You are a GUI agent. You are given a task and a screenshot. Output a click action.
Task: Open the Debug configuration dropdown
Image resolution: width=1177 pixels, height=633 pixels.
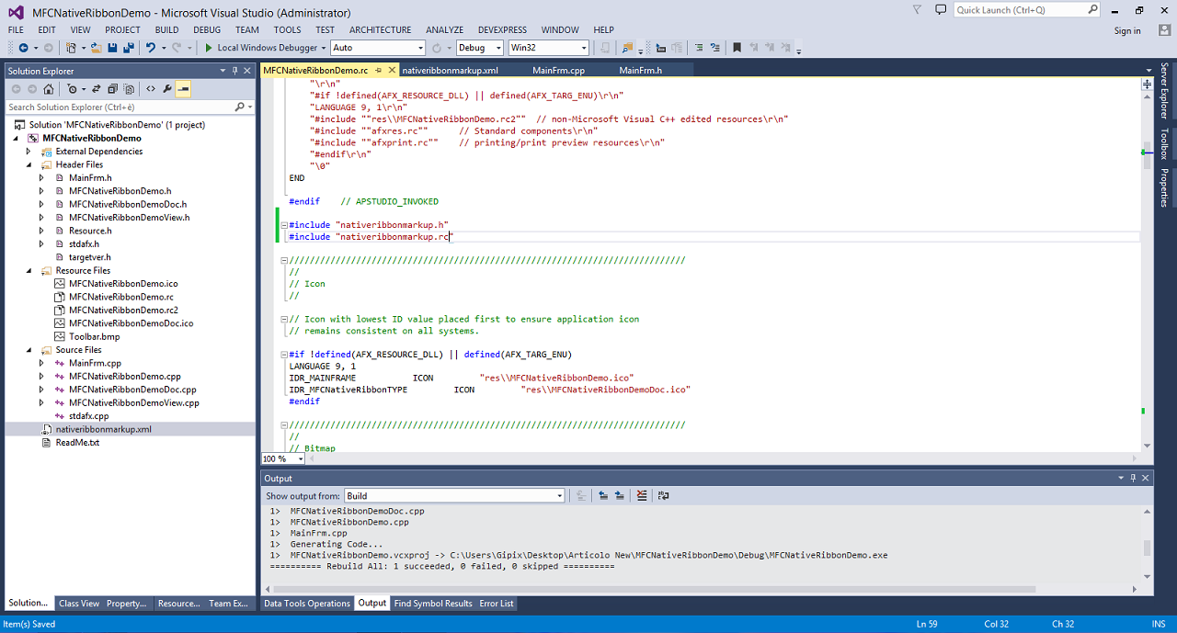[x=479, y=48]
